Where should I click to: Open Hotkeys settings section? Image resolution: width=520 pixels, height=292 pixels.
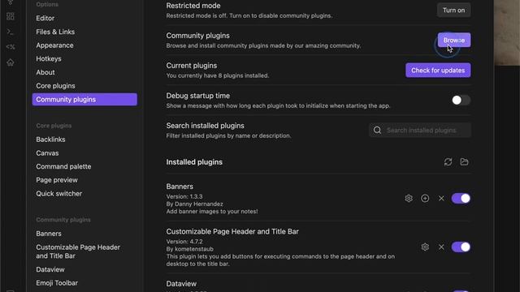[49, 58]
